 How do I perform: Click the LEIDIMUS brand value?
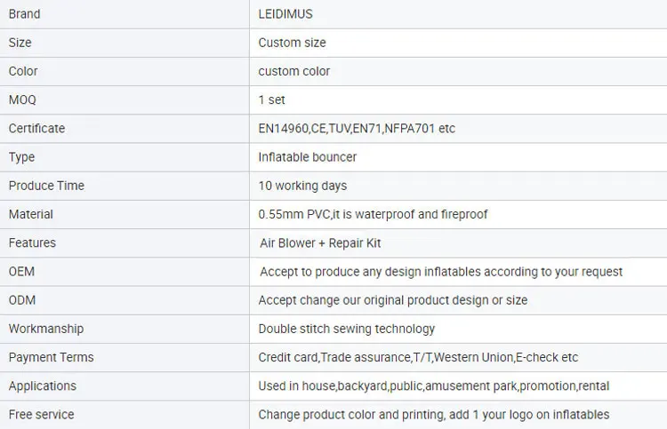pos(285,14)
